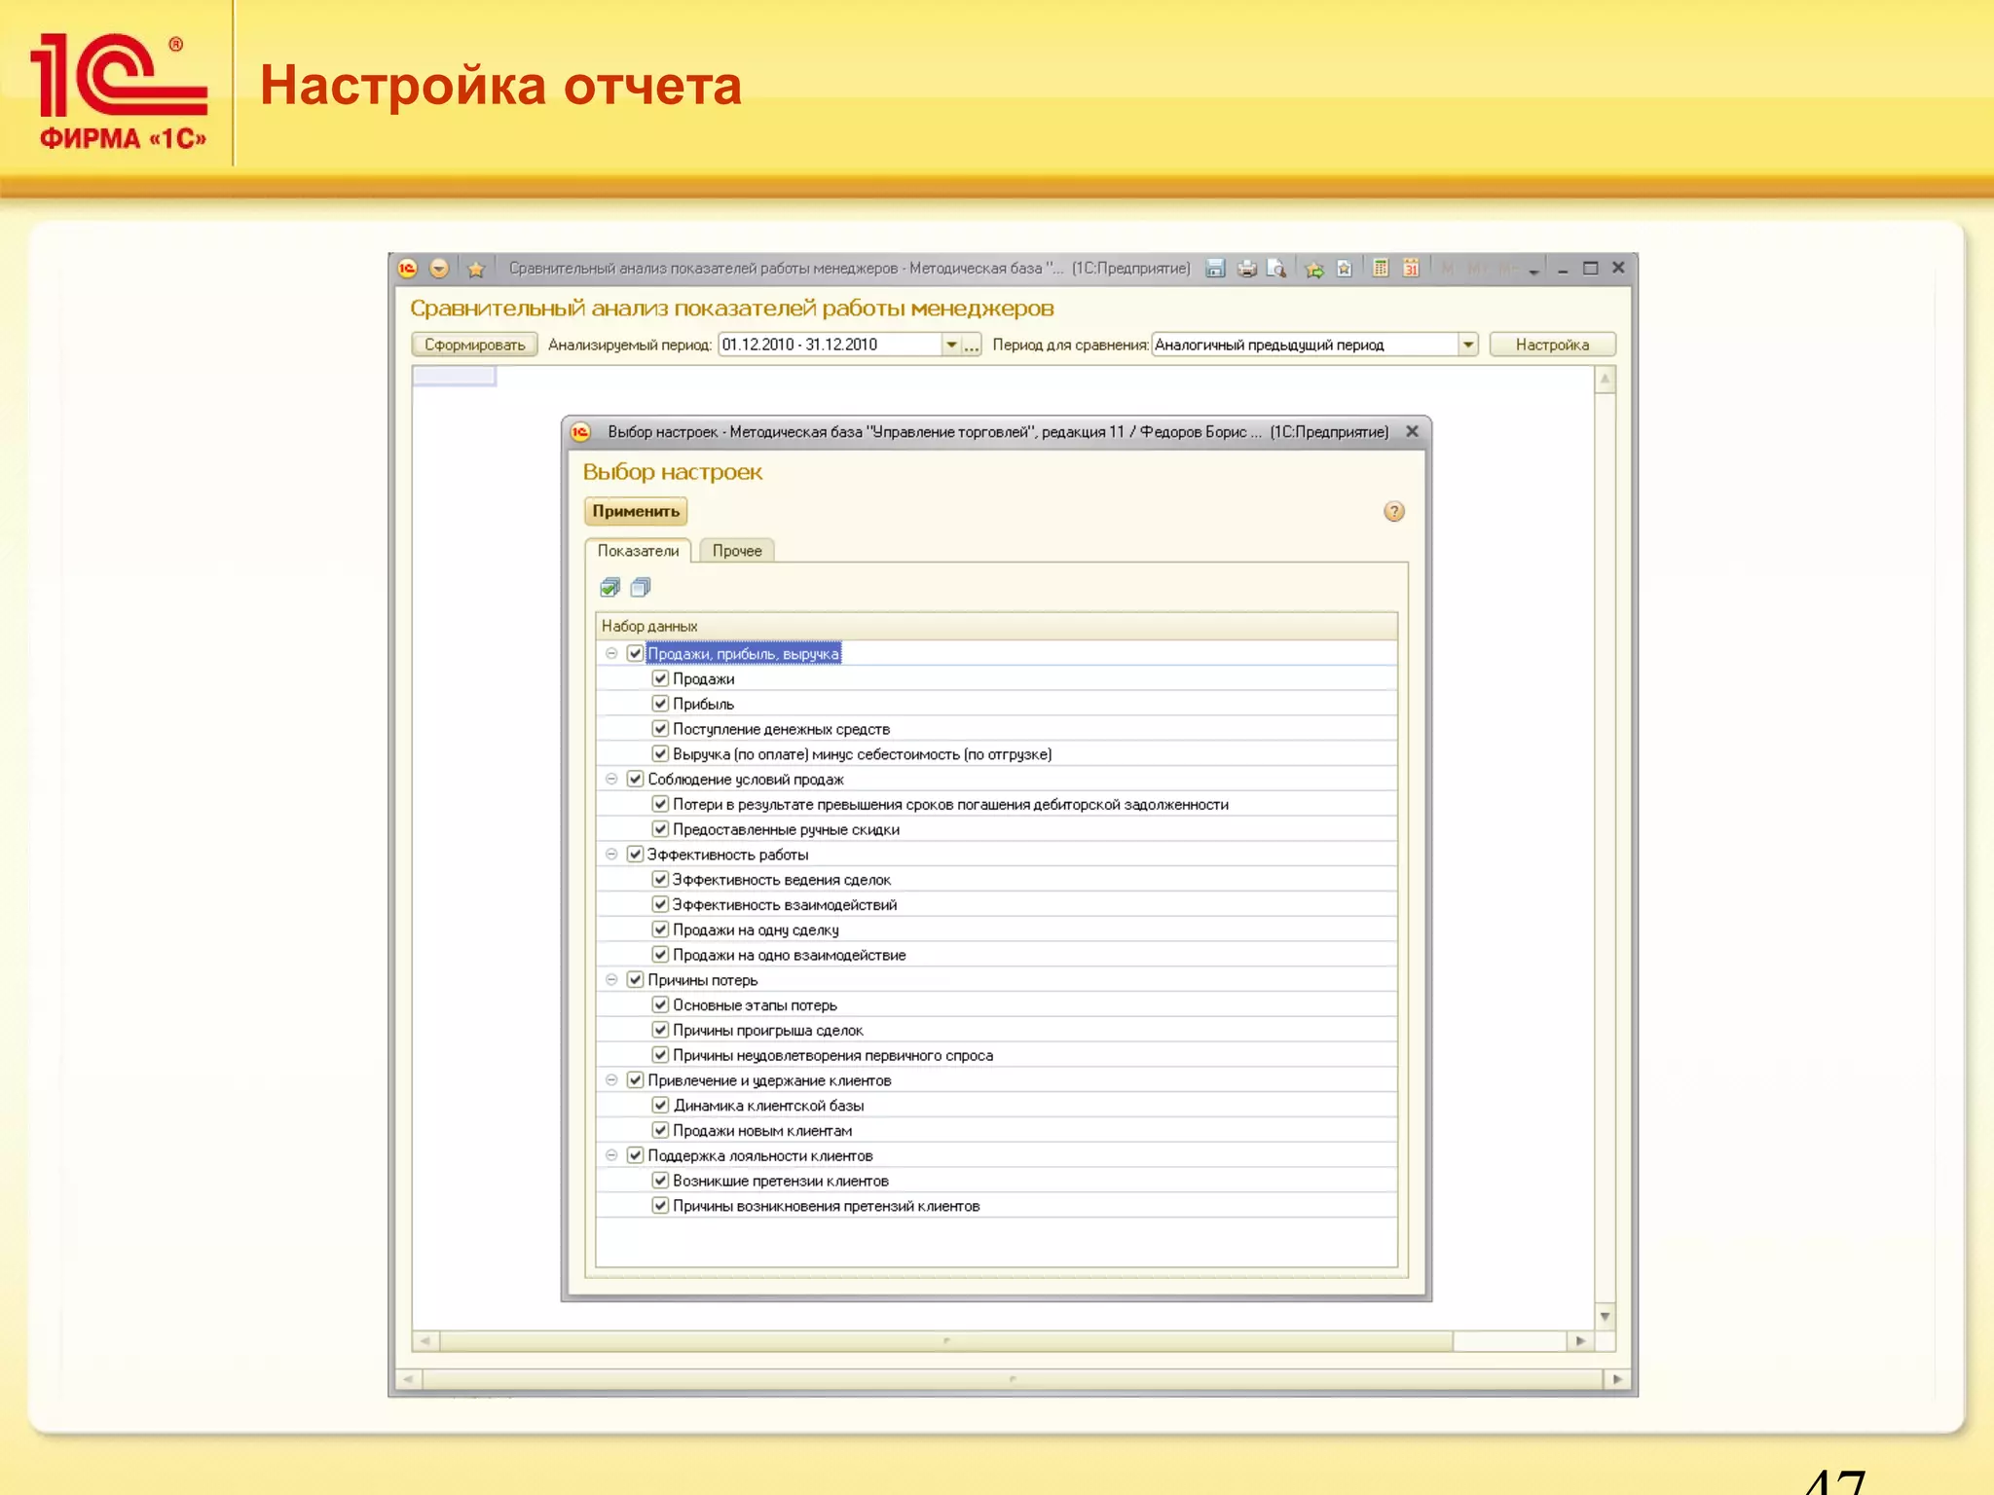Click the period selection ellipsis button
The width and height of the screenshot is (1994, 1495).
click(972, 345)
